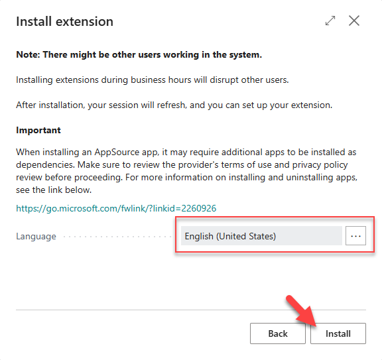Viewport: 382px width, 360px height.
Task: Click the English (United States) language field
Action: pyautogui.click(x=261, y=236)
